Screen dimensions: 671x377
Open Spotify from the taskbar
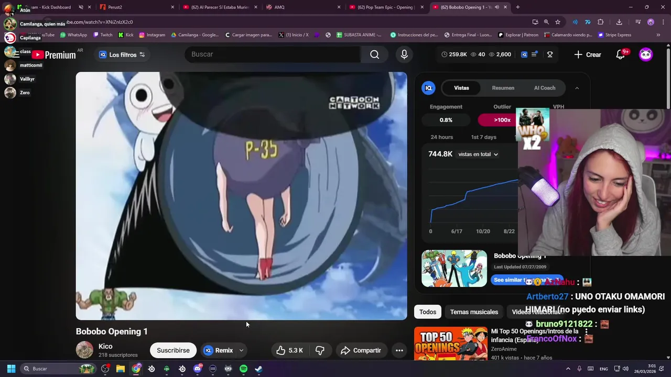243,369
